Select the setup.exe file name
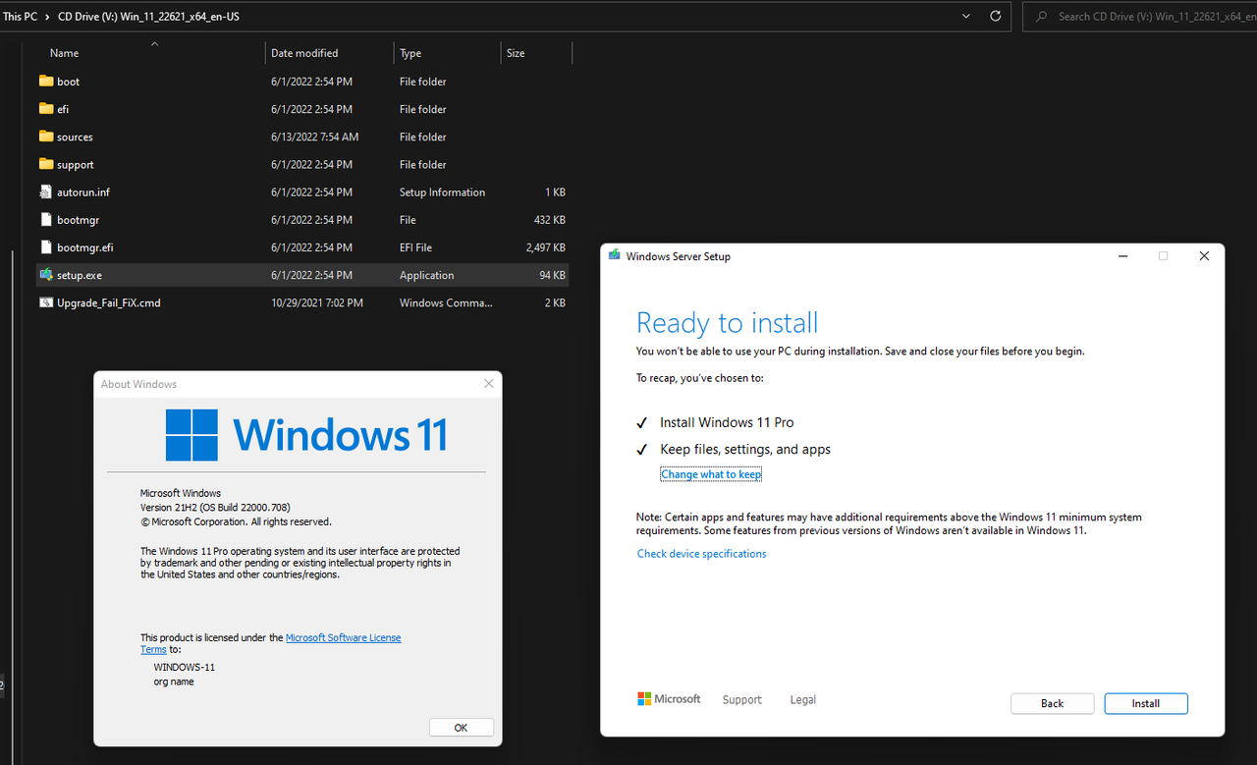 [x=79, y=275]
